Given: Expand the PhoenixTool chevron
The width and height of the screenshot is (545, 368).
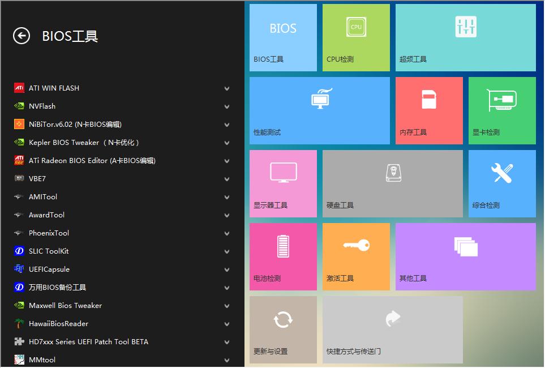Looking at the screenshot, I should coord(226,233).
